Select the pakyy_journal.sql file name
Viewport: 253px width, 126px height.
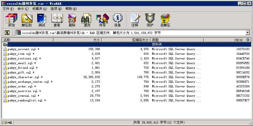tap(23, 96)
